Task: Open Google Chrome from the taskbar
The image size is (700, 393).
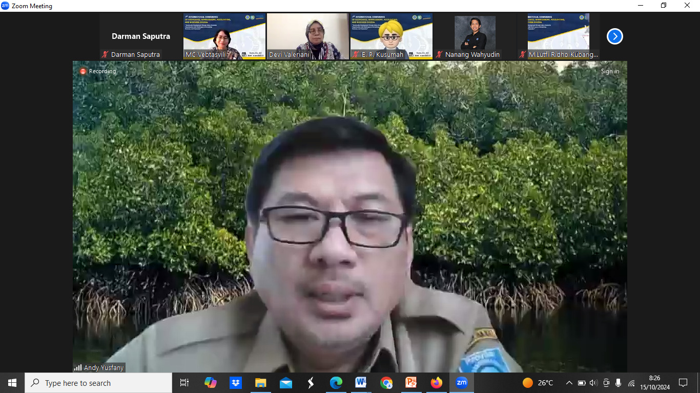Action: tap(386, 383)
